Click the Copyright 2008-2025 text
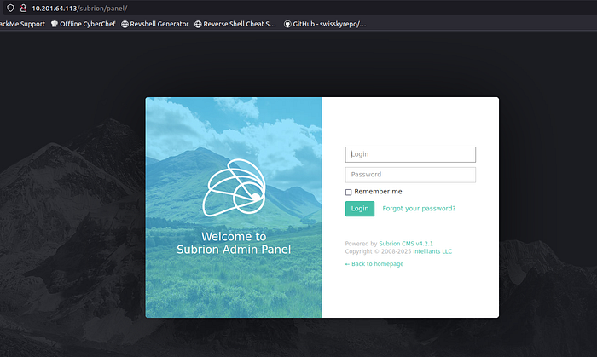 pyautogui.click(x=378, y=251)
